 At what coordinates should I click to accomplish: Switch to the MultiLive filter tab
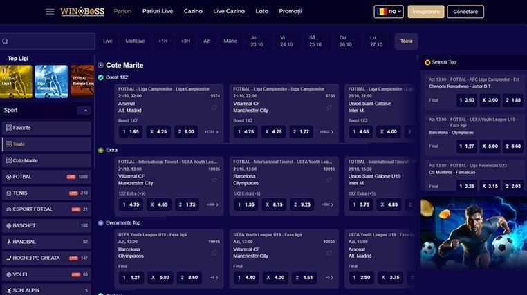[135, 41]
